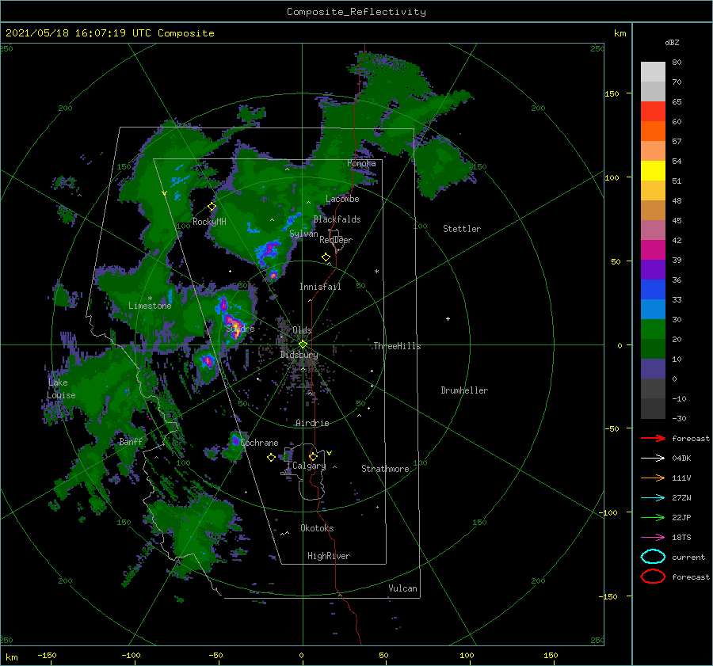
Task: Click the green 20 dBZ color swatch
Action: 653,329
